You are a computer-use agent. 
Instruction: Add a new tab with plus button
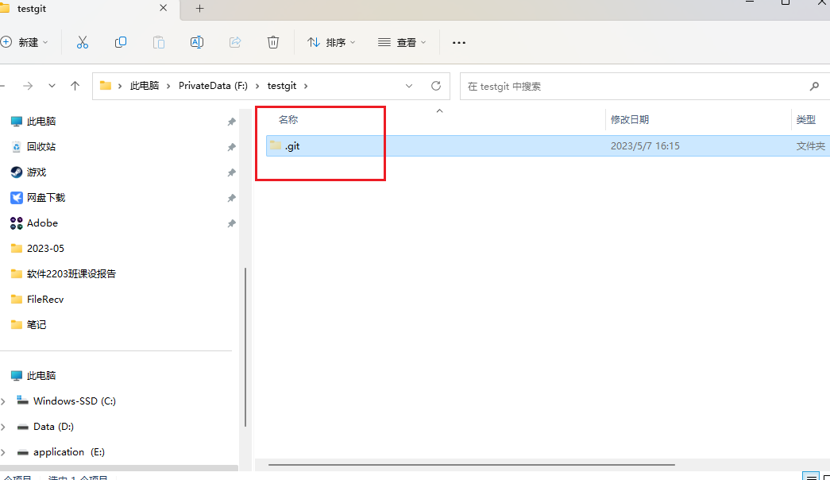click(x=199, y=9)
